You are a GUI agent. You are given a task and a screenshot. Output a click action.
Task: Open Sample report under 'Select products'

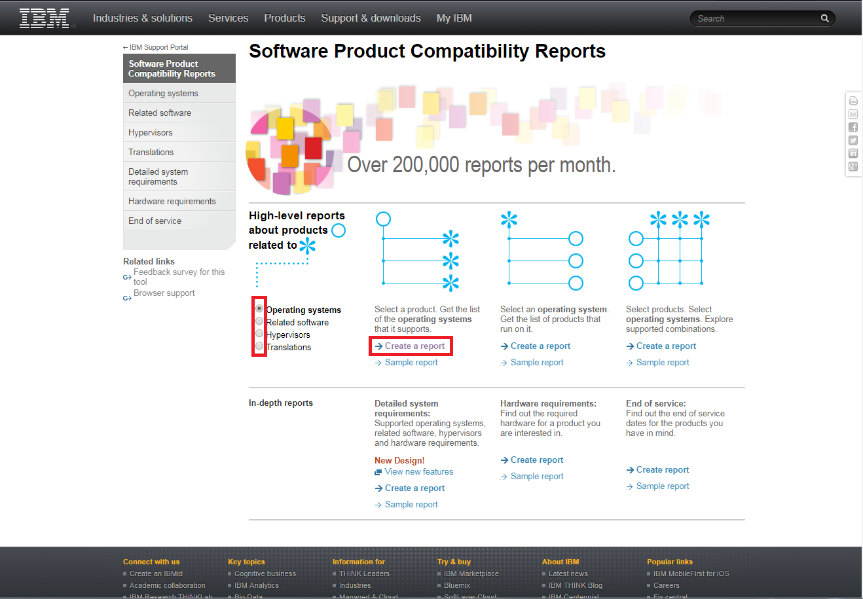[x=663, y=363]
